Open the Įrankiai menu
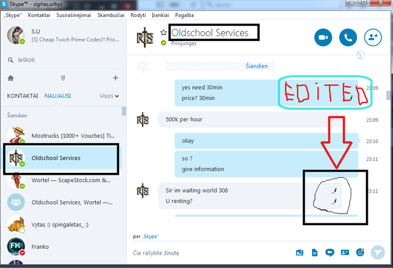Image resolution: width=393 pixels, height=268 pixels. pyautogui.click(x=160, y=15)
